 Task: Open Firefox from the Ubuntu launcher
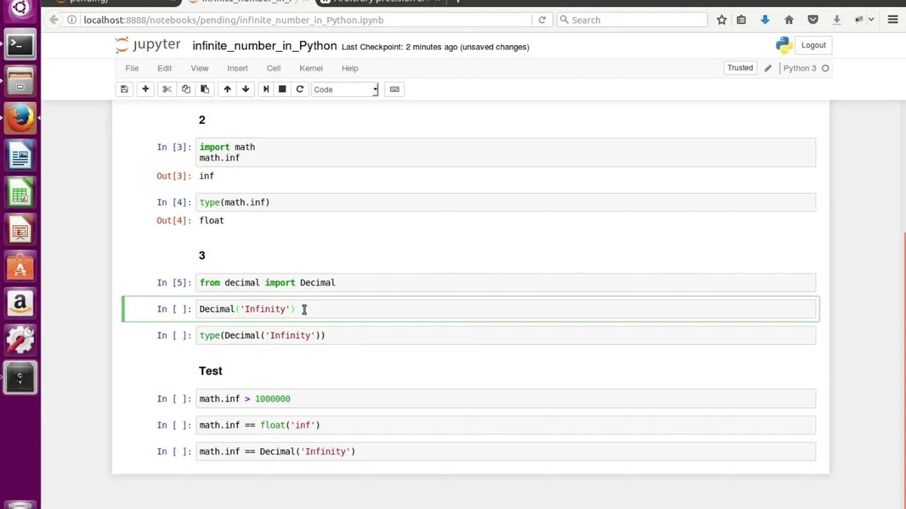[x=20, y=118]
